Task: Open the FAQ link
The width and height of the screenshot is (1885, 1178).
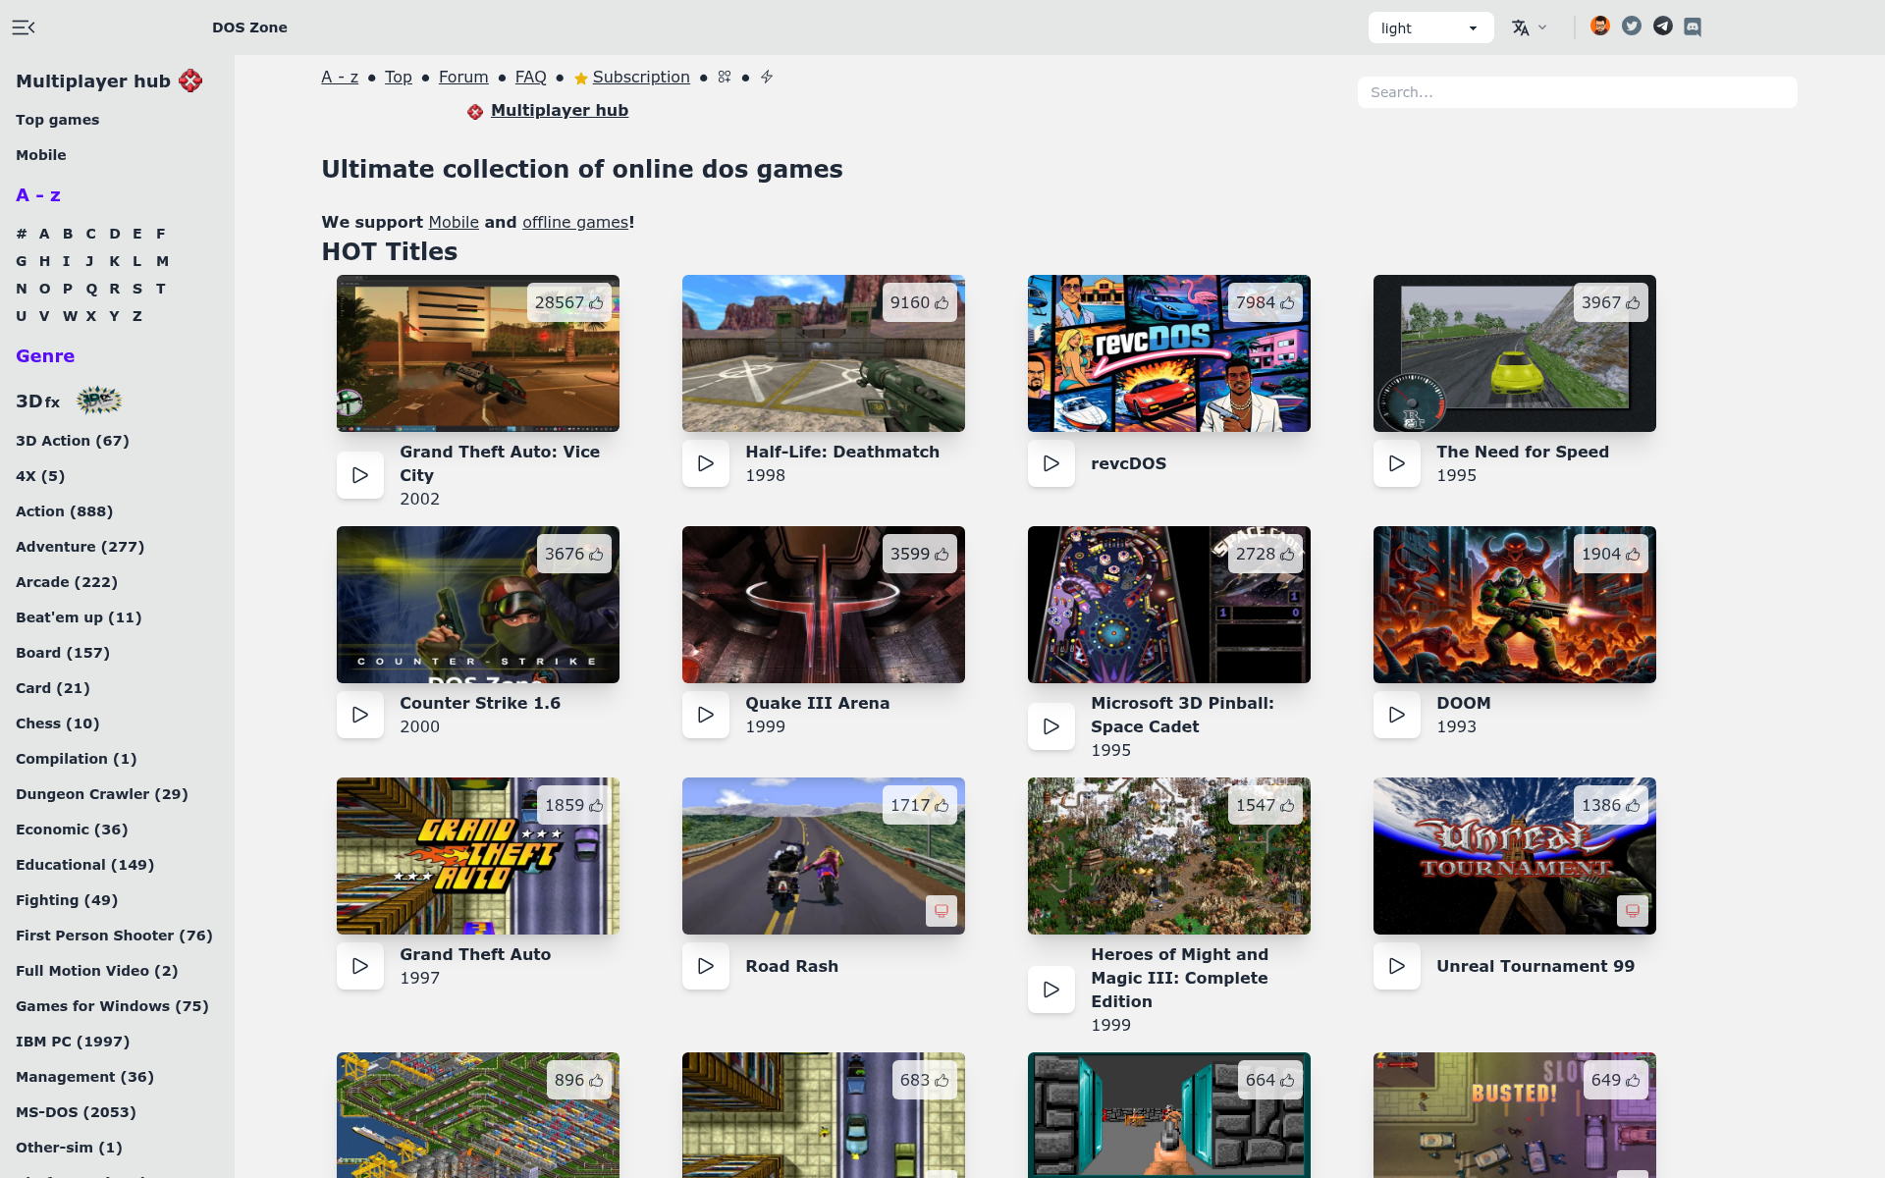Action: tap(530, 77)
